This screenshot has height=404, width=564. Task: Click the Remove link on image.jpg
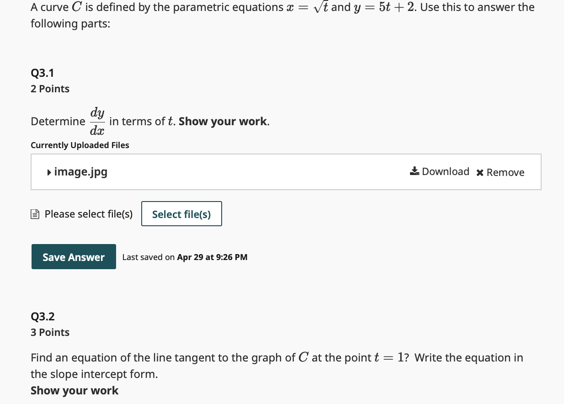pos(506,172)
